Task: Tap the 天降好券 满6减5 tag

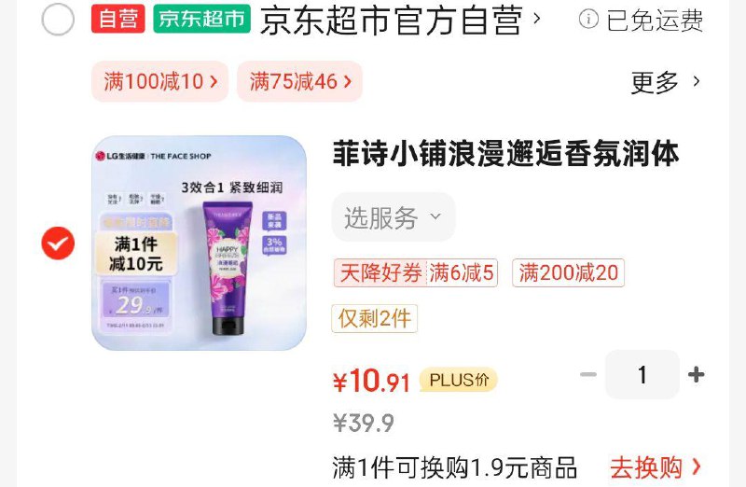Action: 416,272
